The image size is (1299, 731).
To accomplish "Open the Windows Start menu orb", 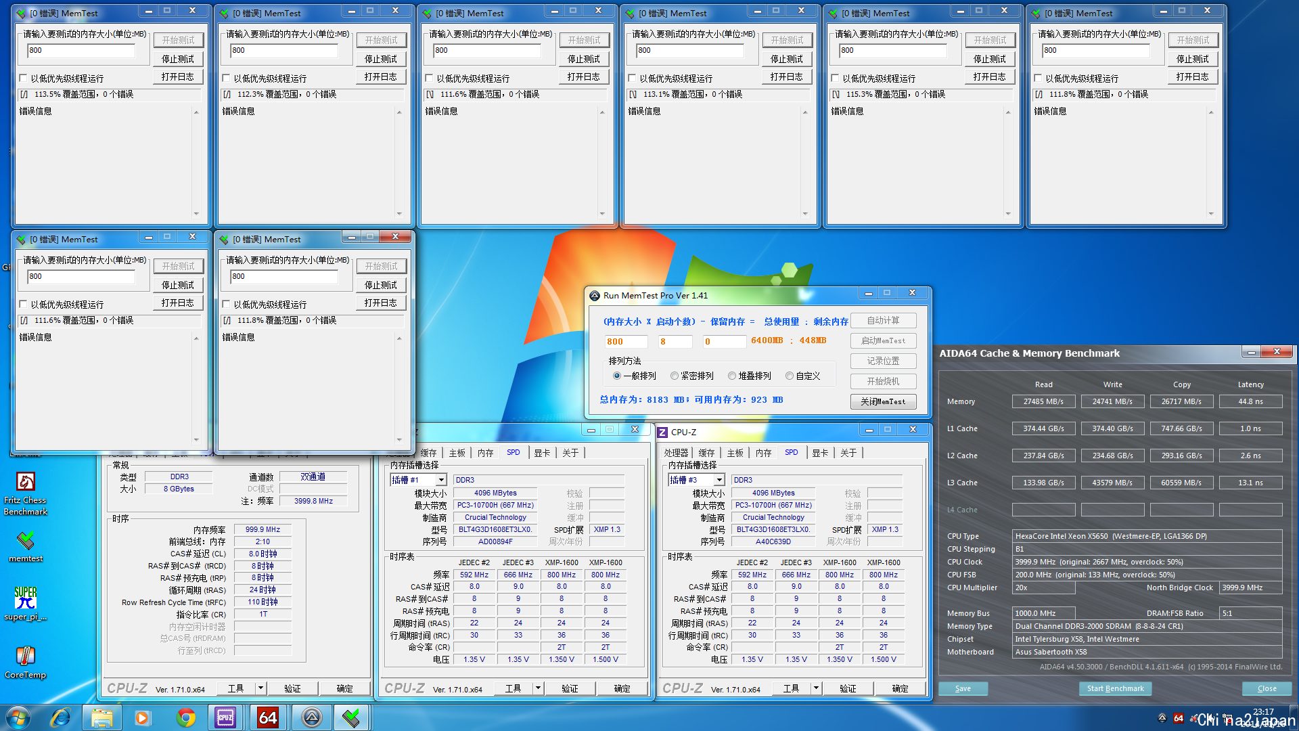I will click(18, 717).
